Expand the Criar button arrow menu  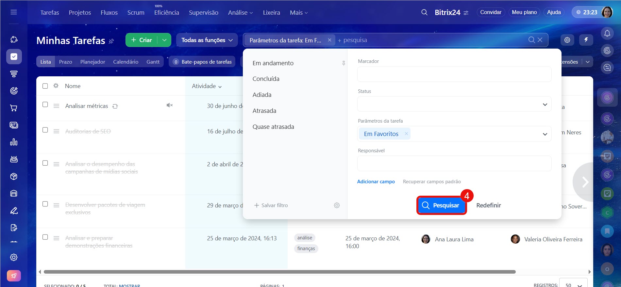tap(164, 40)
